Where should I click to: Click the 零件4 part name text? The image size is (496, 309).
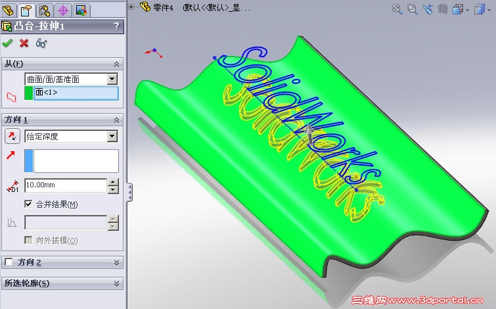(x=163, y=8)
